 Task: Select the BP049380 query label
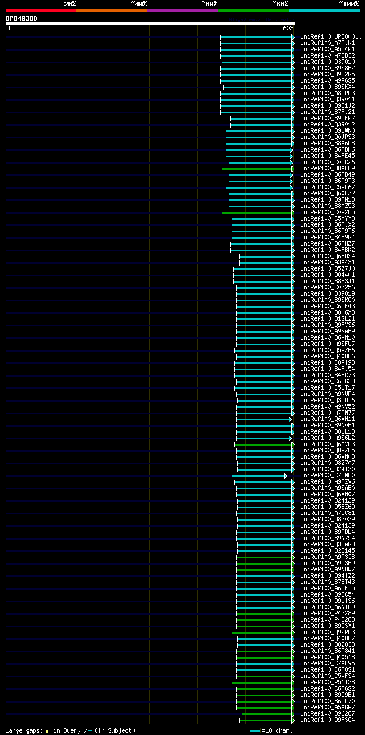22,18
